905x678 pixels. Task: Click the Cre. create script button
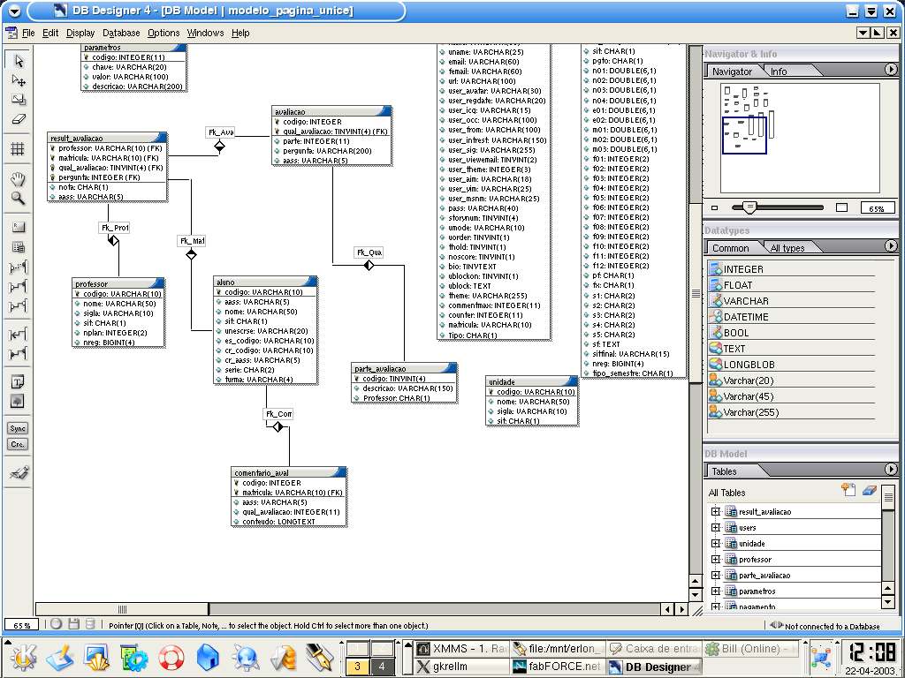coord(18,445)
